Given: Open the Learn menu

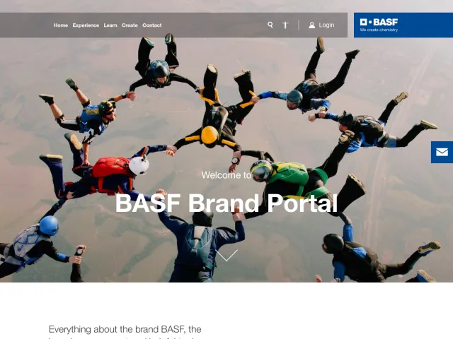Looking at the screenshot, I should tap(110, 25).
